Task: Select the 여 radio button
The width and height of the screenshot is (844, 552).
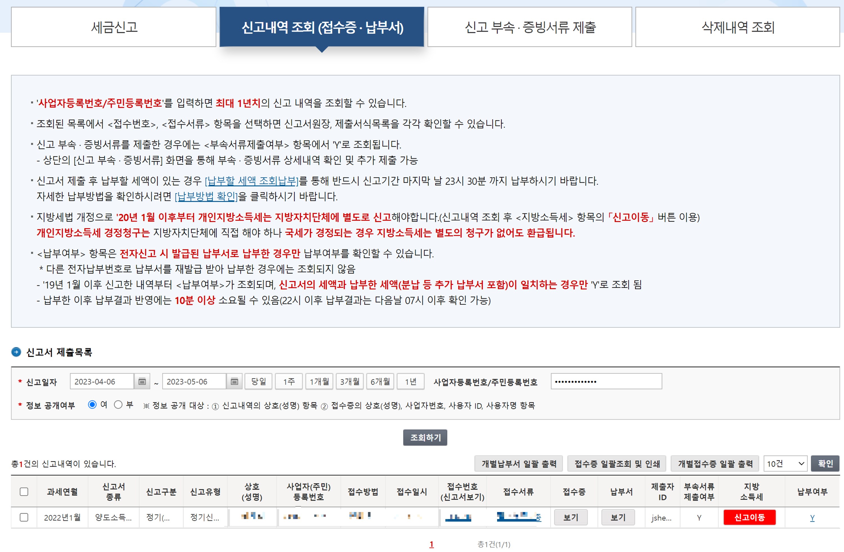Action: point(92,405)
